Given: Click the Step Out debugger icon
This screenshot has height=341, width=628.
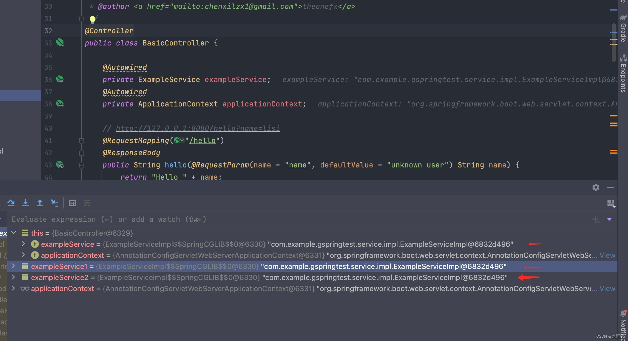Looking at the screenshot, I should (x=40, y=203).
